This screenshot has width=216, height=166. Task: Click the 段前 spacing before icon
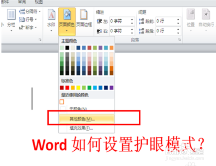(x=142, y=21)
